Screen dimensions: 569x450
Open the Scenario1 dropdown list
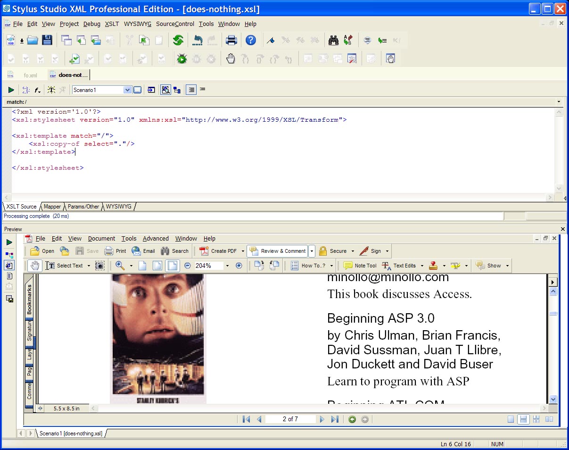[127, 90]
